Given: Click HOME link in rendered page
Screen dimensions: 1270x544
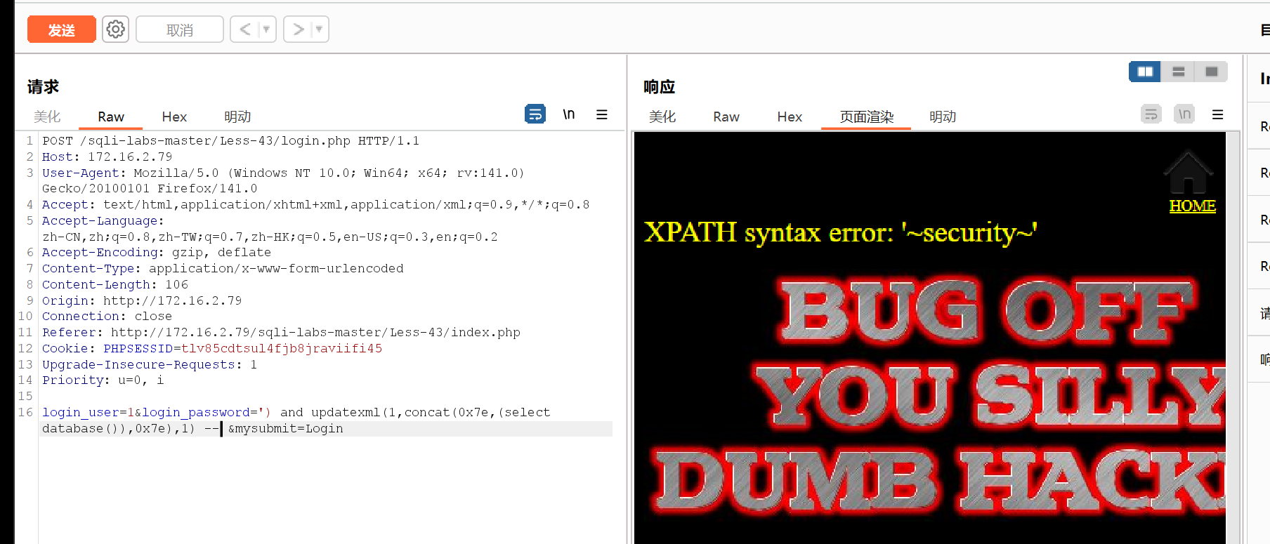Looking at the screenshot, I should point(1192,206).
